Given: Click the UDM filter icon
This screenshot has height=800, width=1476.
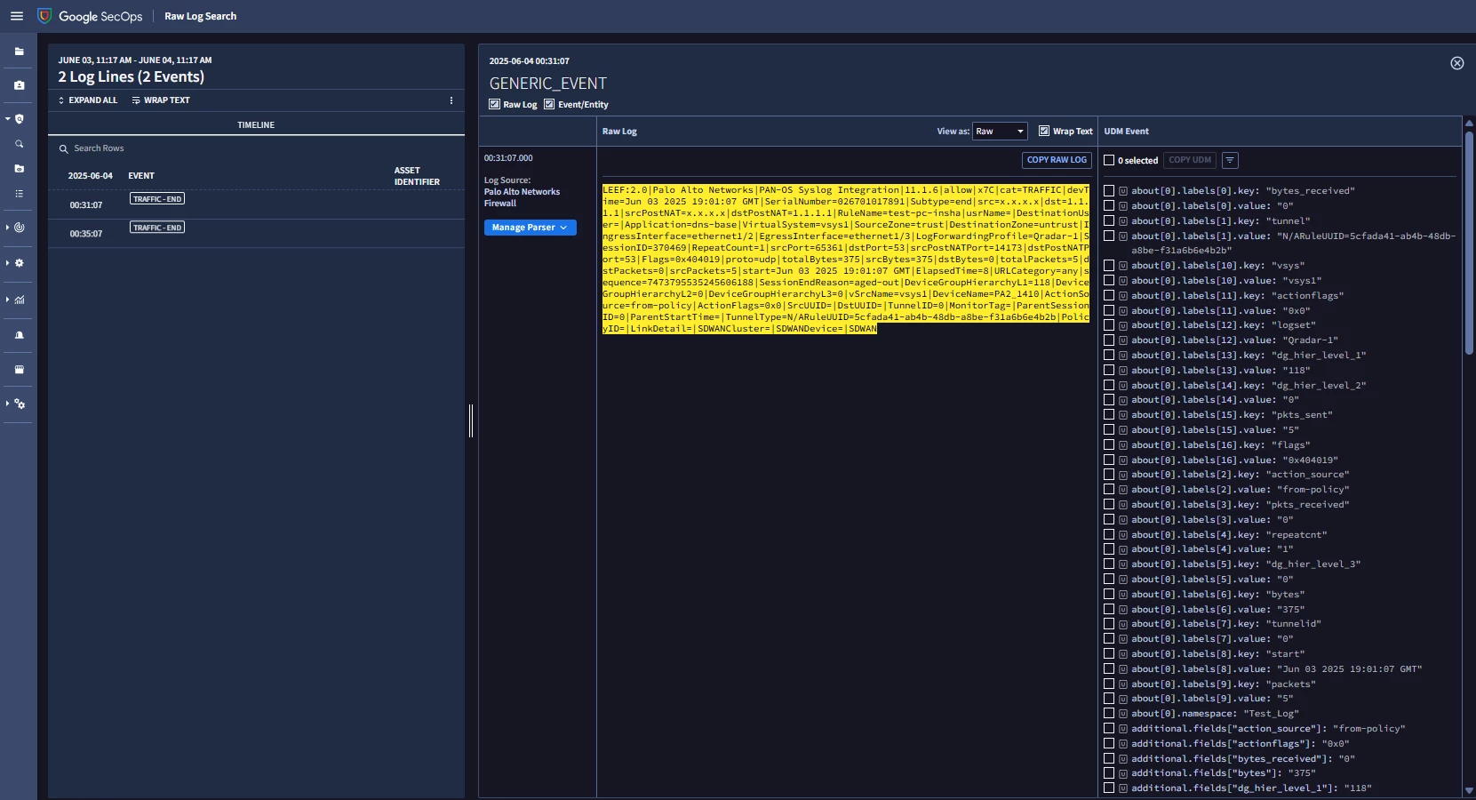Looking at the screenshot, I should pyautogui.click(x=1230, y=160).
